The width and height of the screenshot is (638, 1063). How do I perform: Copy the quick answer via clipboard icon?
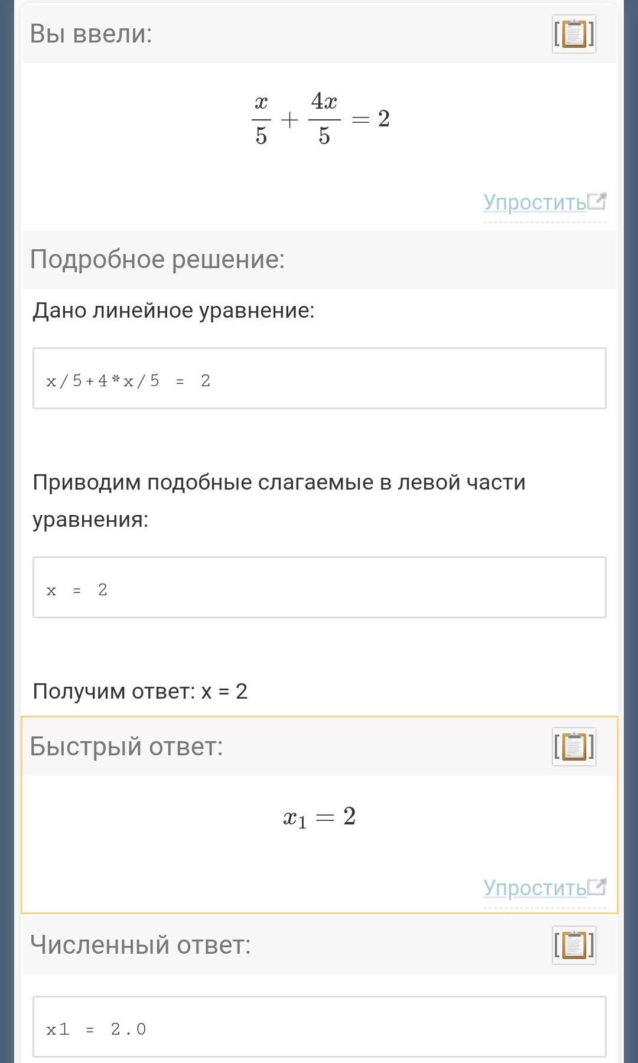(574, 746)
